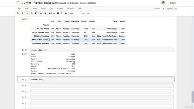Image resolution: width=194 pixels, height=109 pixels.
Task: Click the pencil edit mode indicator
Action: tap(163, 8)
